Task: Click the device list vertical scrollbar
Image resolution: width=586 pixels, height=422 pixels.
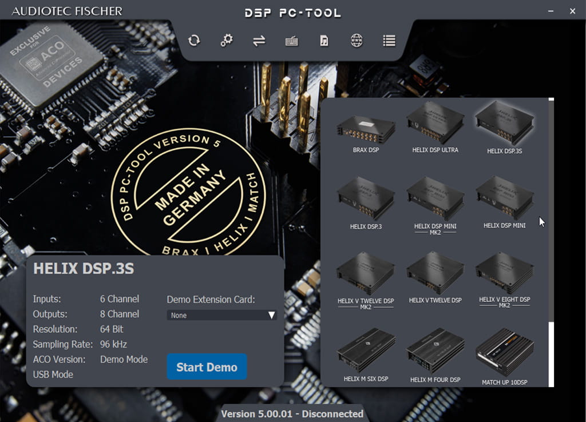Action: [x=551, y=242]
